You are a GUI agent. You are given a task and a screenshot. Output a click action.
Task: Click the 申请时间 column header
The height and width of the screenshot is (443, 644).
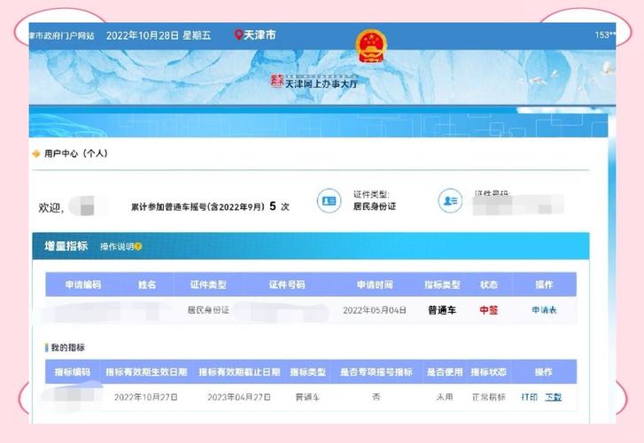point(375,284)
